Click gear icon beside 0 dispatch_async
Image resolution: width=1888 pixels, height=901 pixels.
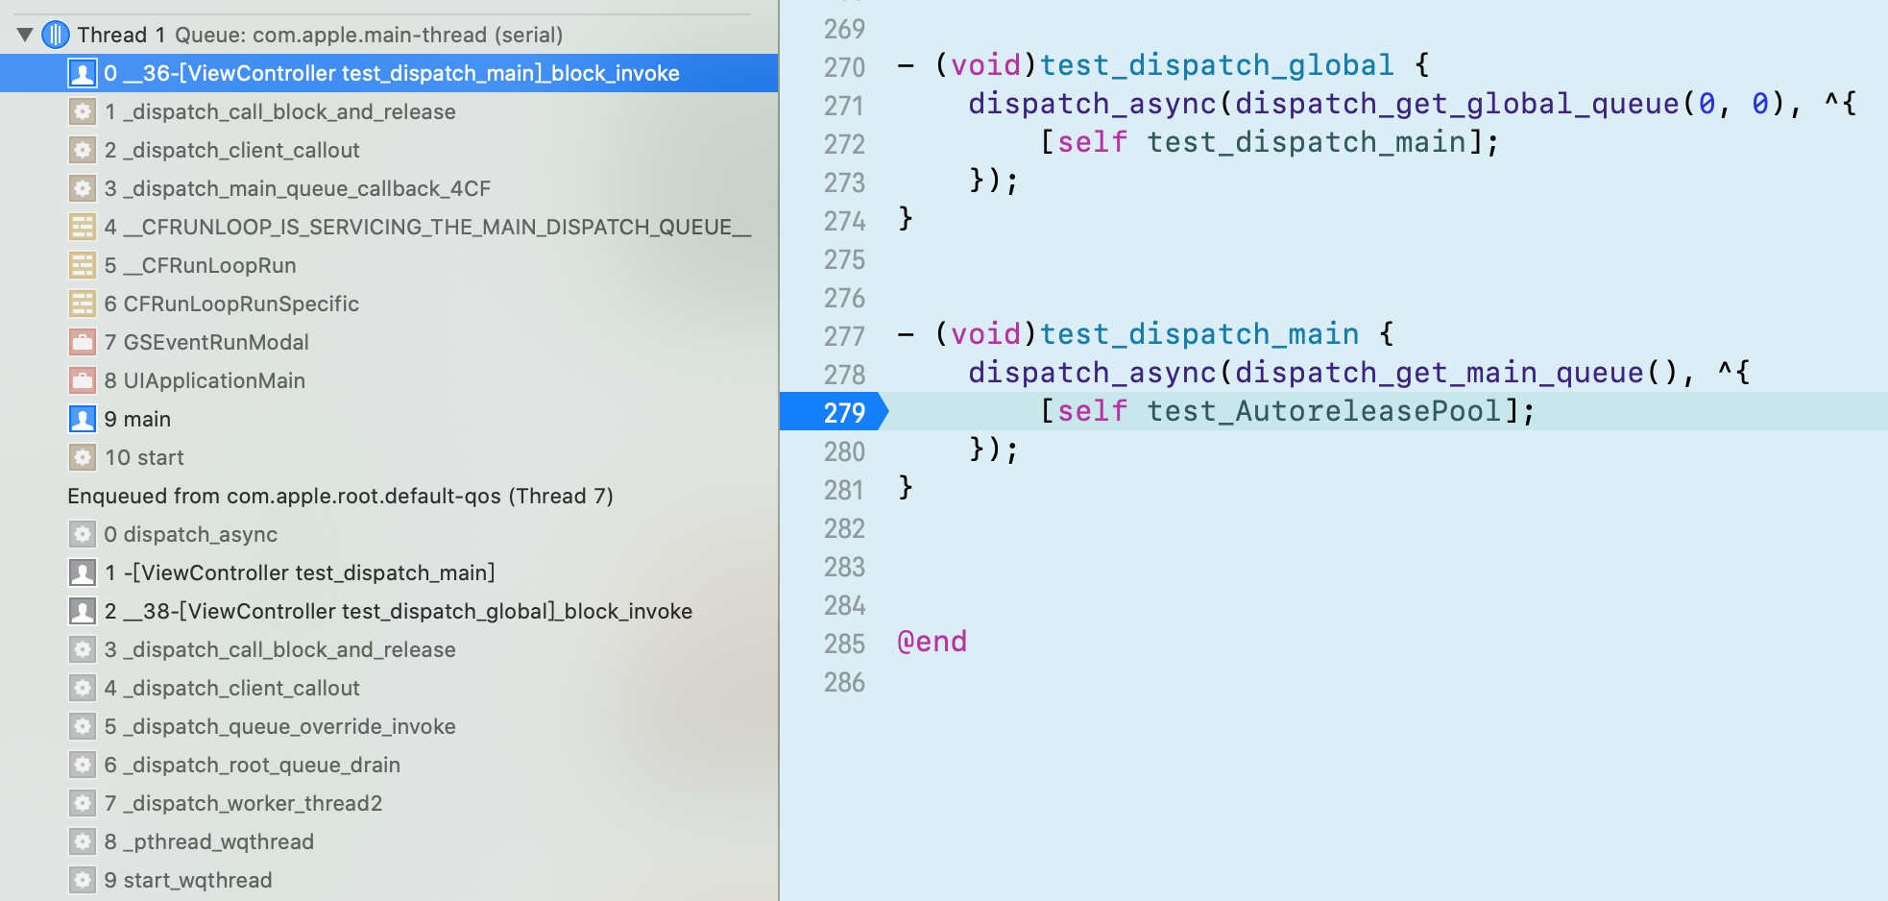click(x=83, y=534)
